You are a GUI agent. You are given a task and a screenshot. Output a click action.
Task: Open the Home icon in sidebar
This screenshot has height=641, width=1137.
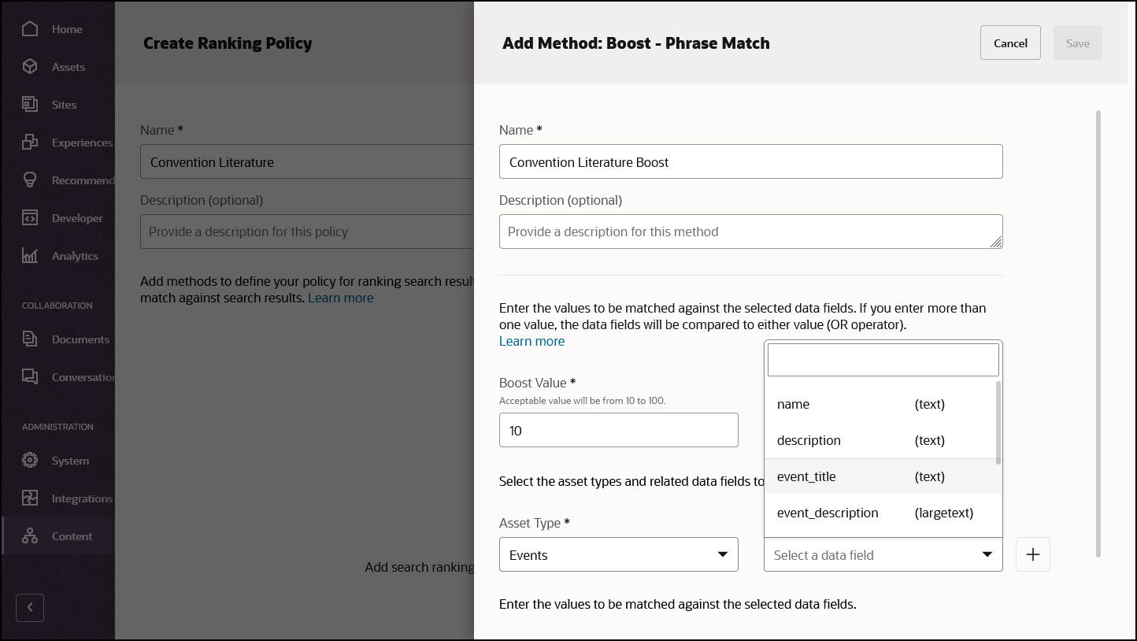click(30, 29)
